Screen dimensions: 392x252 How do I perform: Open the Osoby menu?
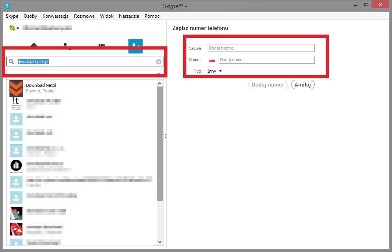(30, 16)
